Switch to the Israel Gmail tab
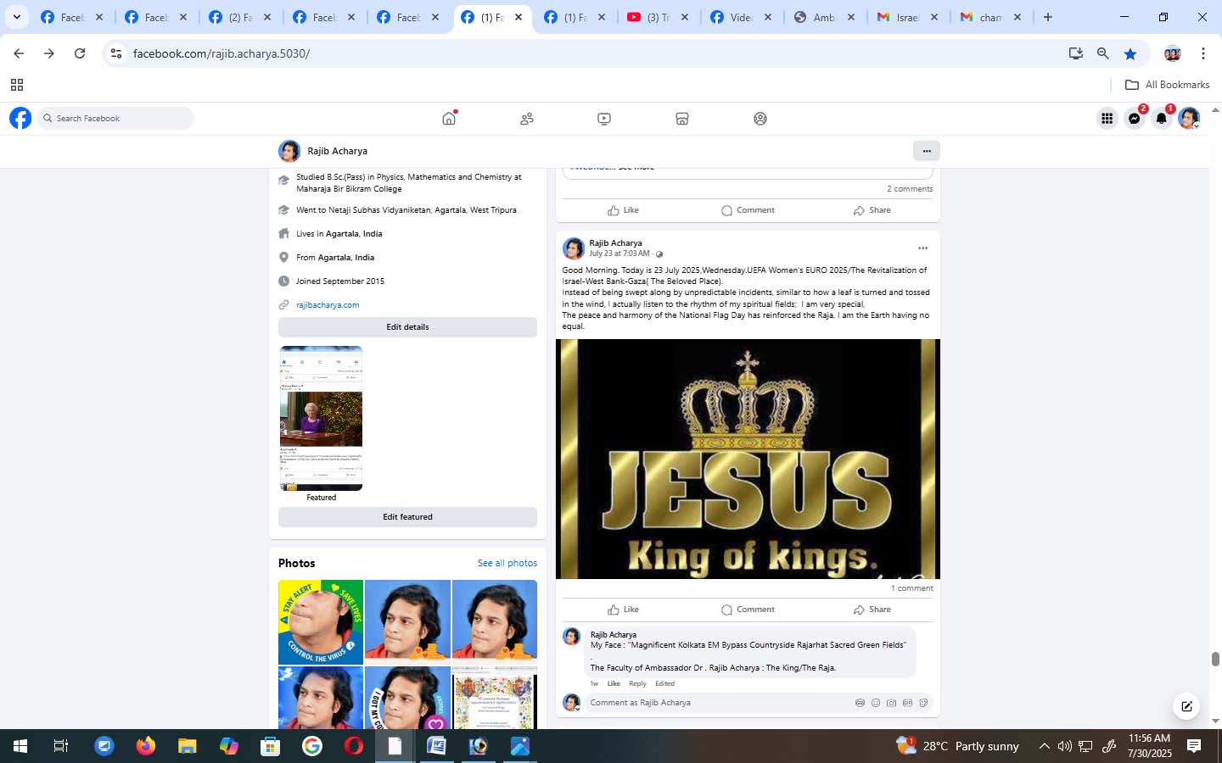 pos(907,17)
